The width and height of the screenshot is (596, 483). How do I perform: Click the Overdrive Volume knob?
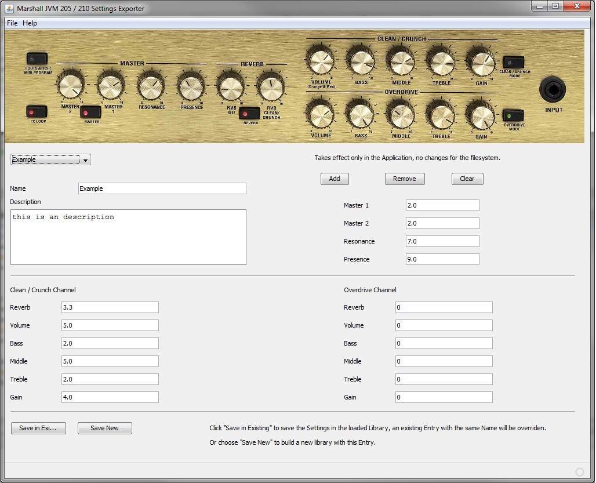point(321,115)
